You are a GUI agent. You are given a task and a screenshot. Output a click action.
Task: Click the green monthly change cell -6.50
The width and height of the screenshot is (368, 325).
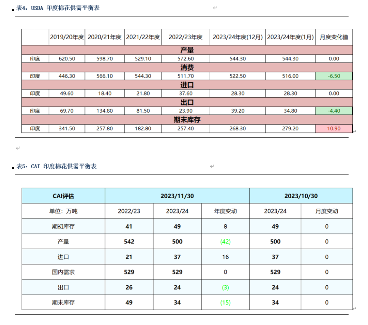click(x=334, y=76)
